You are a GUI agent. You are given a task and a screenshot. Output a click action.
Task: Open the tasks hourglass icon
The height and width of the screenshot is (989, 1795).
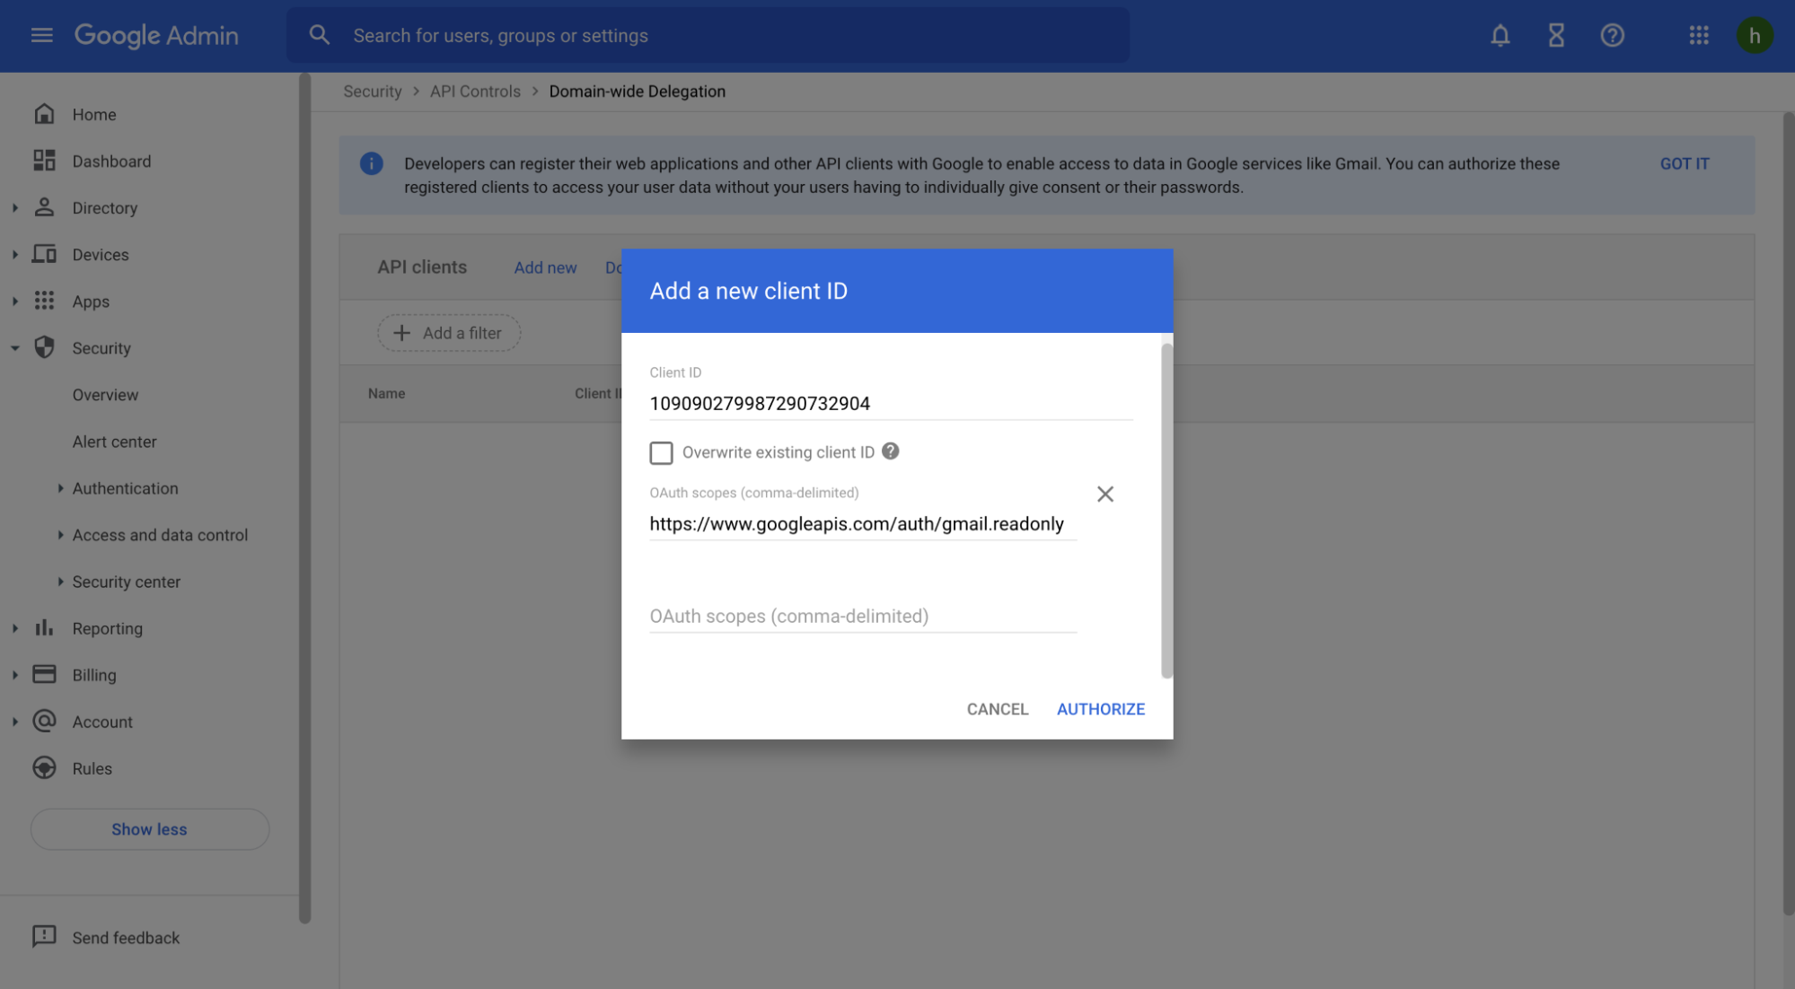[1556, 35]
